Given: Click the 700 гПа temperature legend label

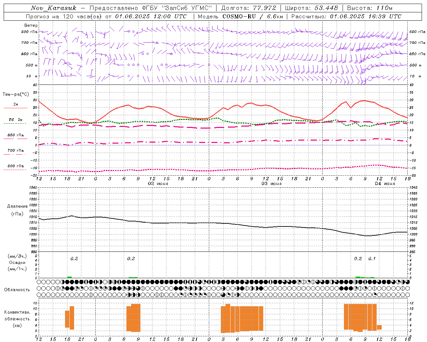Looking at the screenshot, I should click(x=16, y=151).
